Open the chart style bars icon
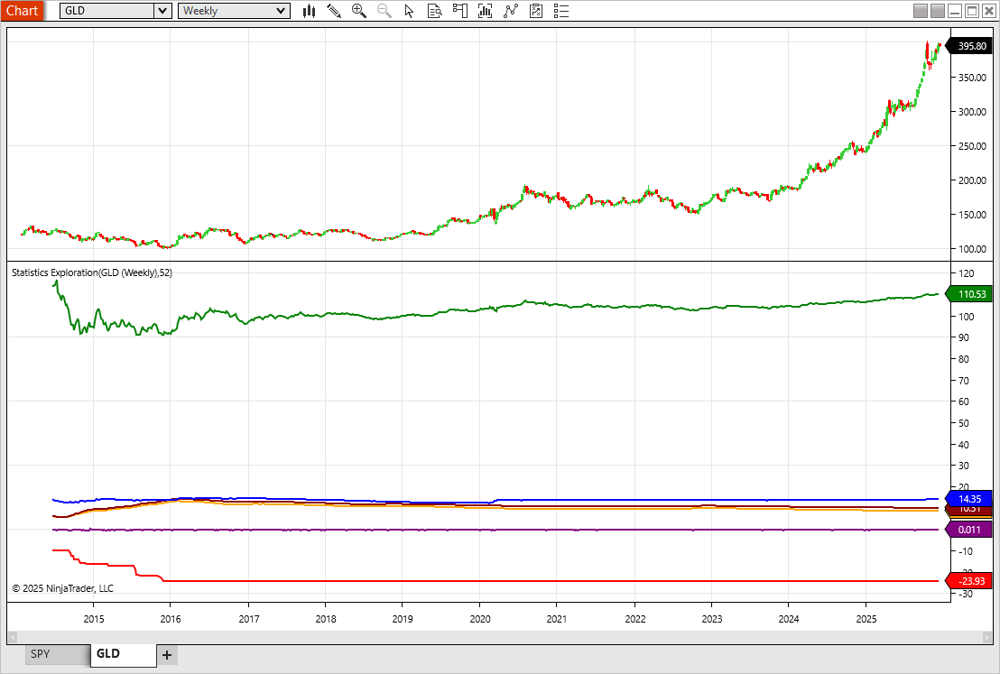Viewport: 1000px width, 674px height. [x=309, y=11]
